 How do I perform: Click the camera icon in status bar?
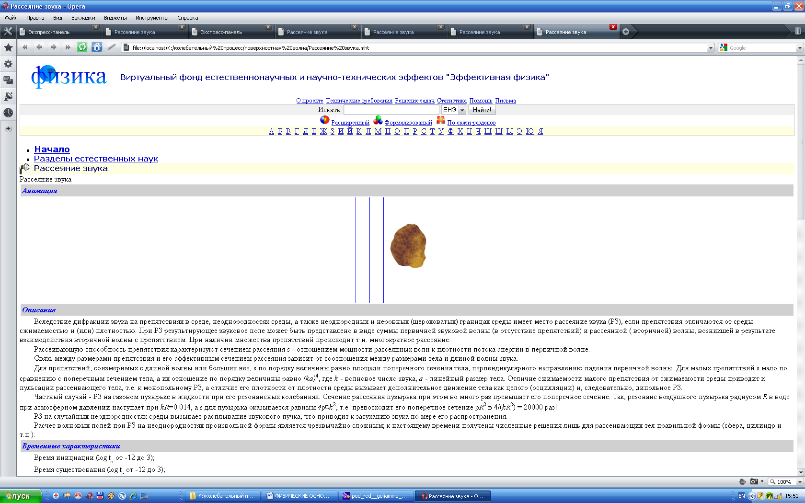(x=754, y=481)
